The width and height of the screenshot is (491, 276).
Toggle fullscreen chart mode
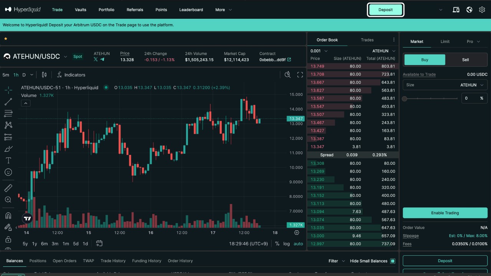coord(300,75)
